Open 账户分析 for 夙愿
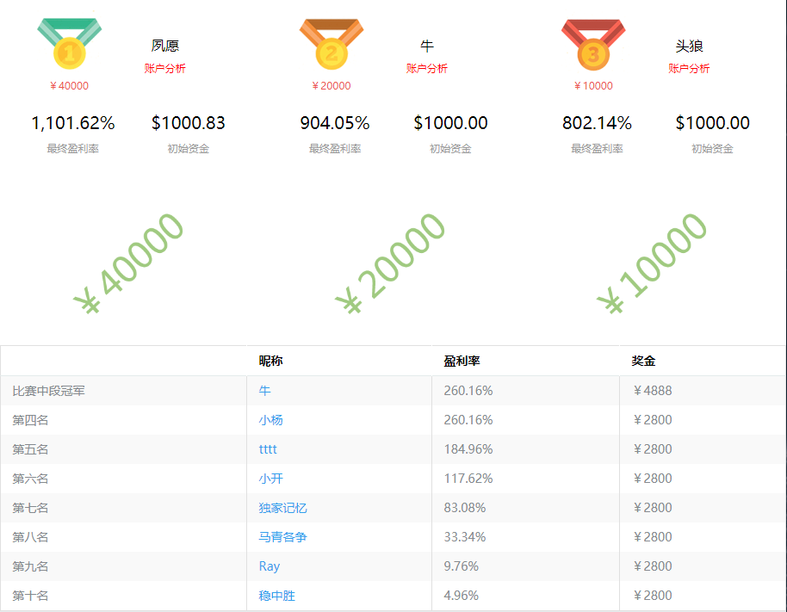 164,68
